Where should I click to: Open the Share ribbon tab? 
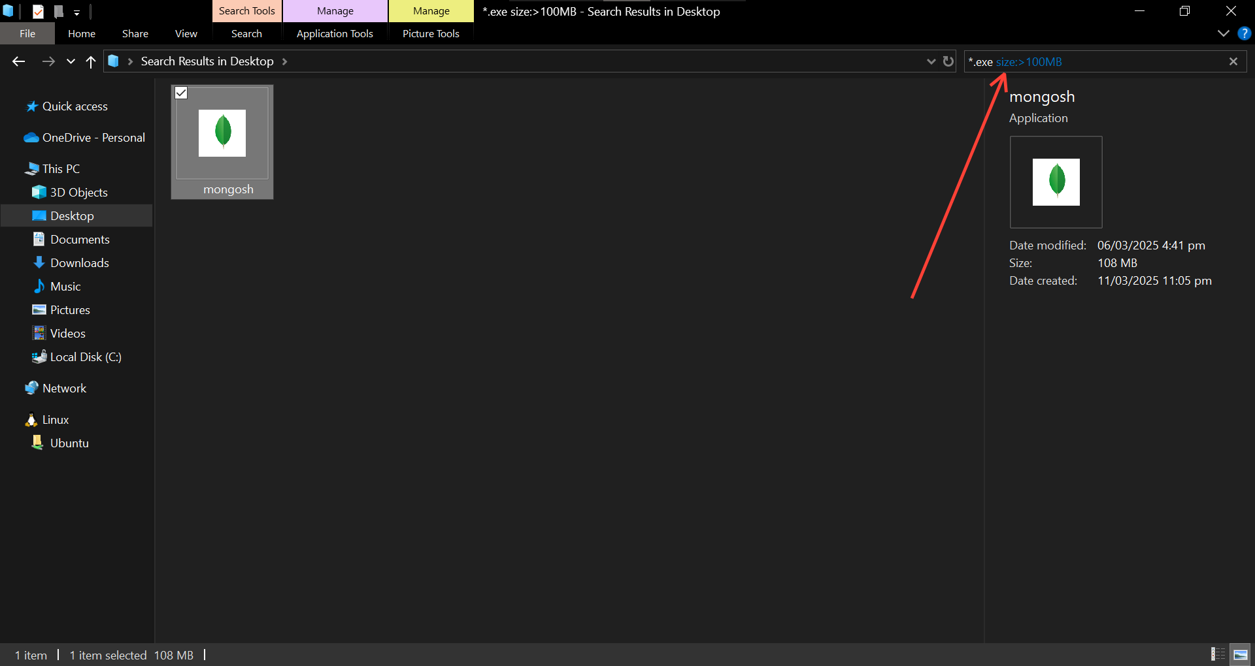coord(135,33)
